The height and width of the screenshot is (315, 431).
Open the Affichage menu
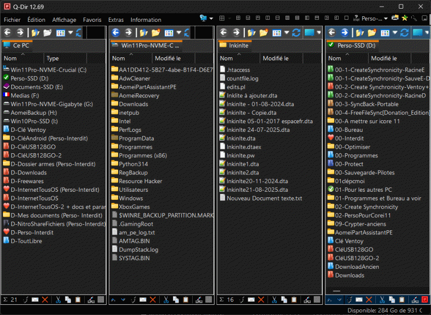click(x=64, y=20)
